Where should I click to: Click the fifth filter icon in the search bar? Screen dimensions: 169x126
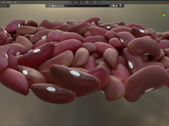coord(58,6)
